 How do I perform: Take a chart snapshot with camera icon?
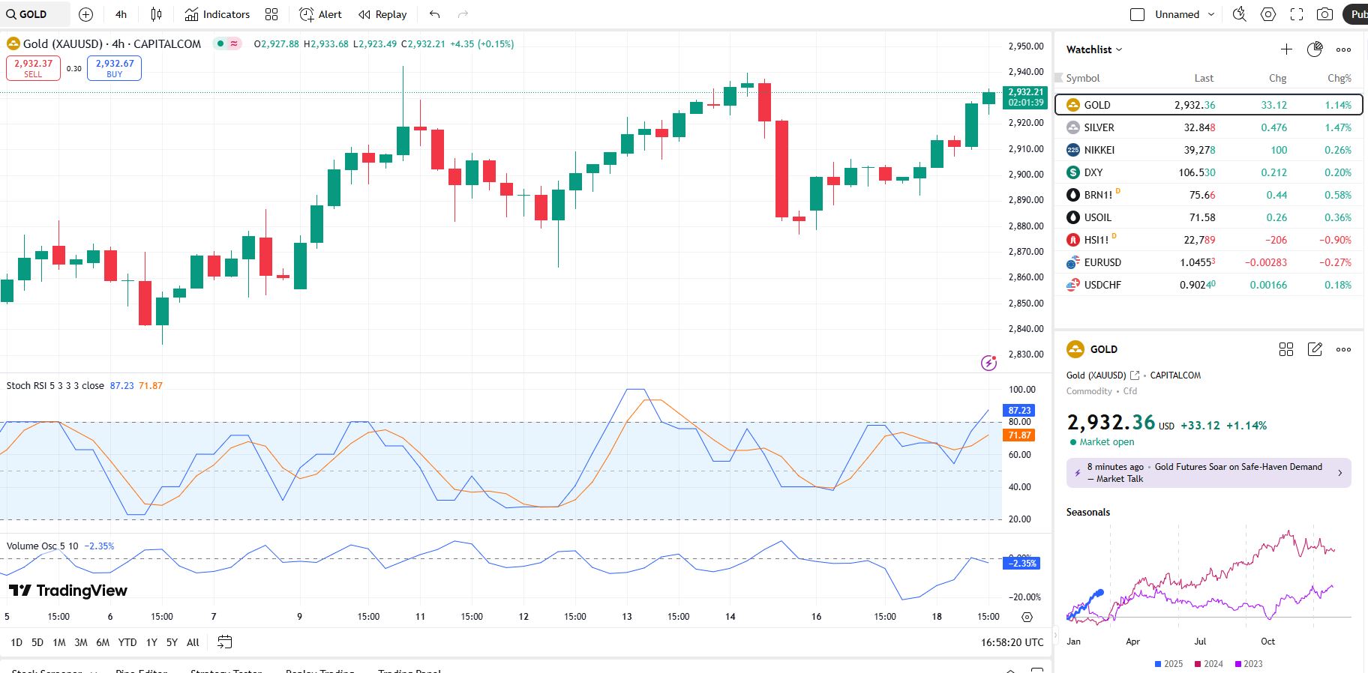pos(1325,14)
